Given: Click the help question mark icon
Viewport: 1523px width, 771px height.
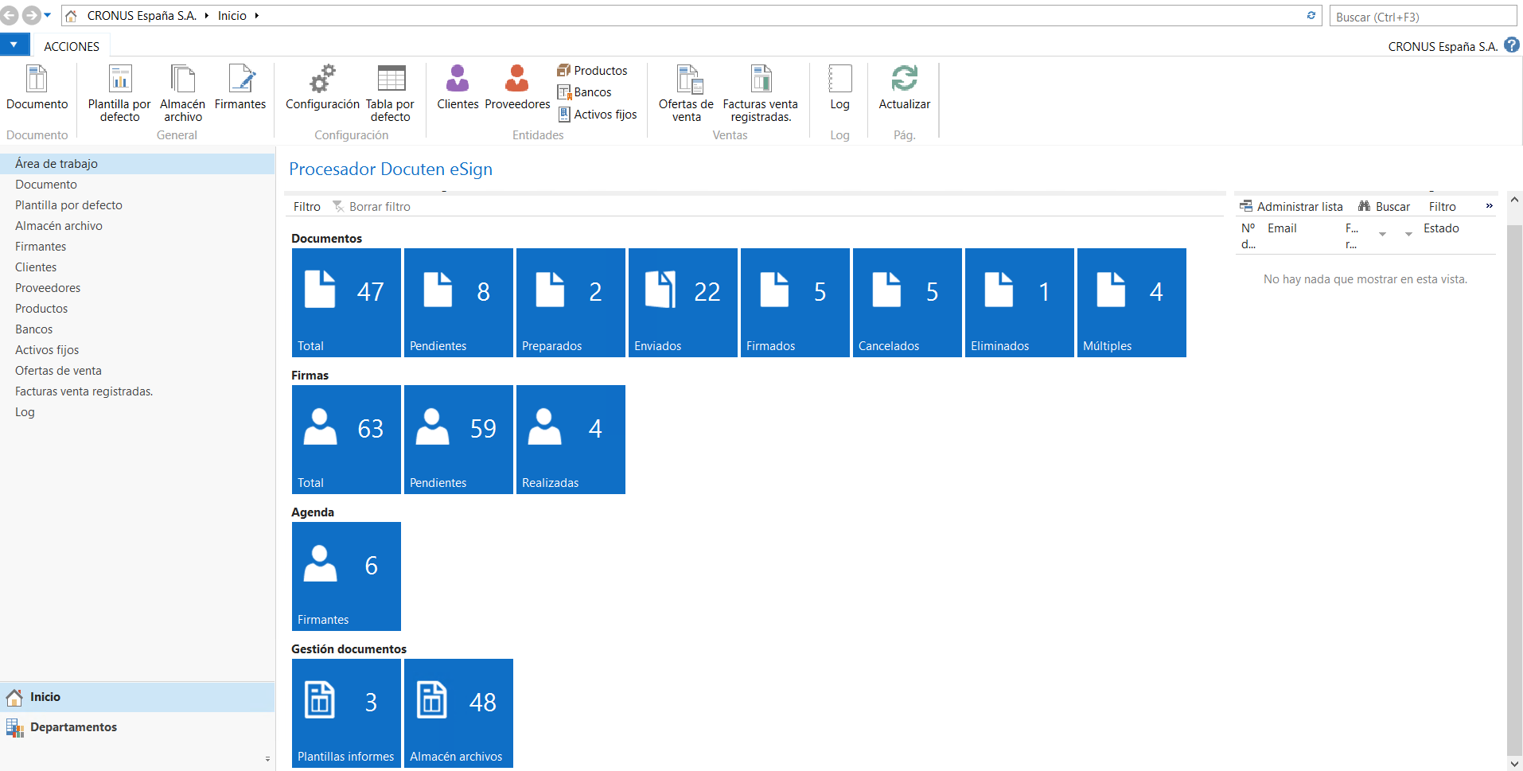Looking at the screenshot, I should (1512, 45).
